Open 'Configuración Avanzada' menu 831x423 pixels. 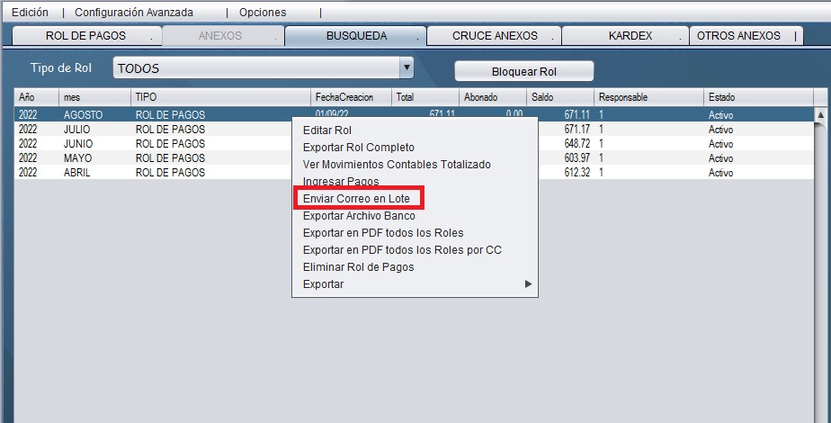pyautogui.click(x=133, y=13)
